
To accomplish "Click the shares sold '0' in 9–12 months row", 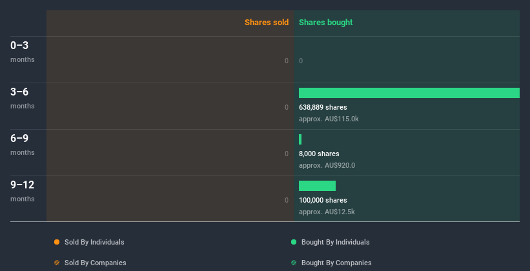I will point(287,201).
